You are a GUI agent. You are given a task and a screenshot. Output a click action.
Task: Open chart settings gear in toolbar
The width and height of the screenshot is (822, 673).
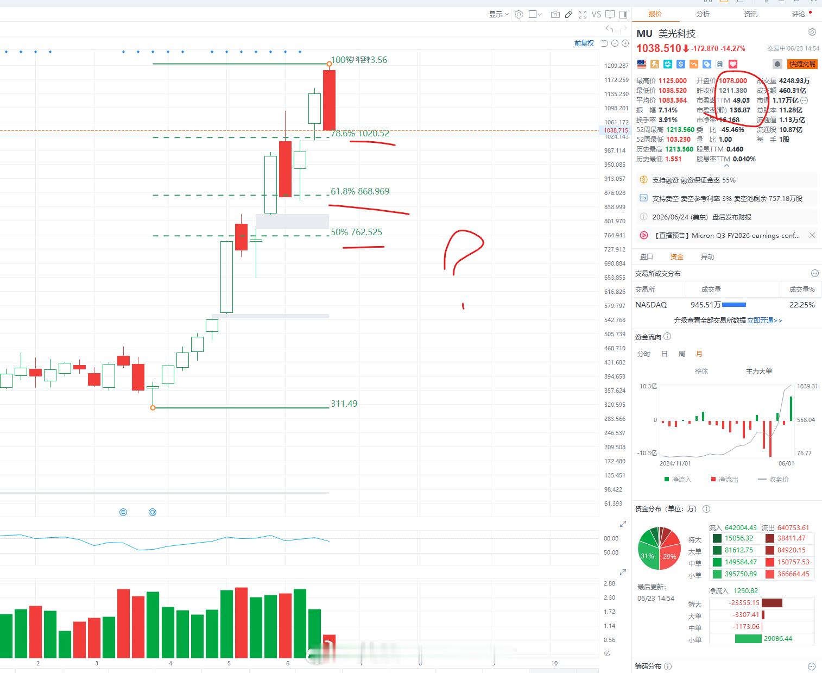click(x=519, y=15)
